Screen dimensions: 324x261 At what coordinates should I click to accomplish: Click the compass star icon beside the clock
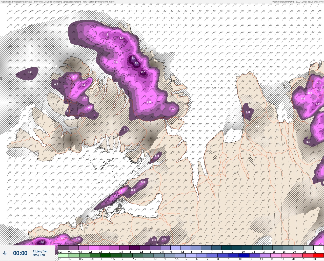5,253
